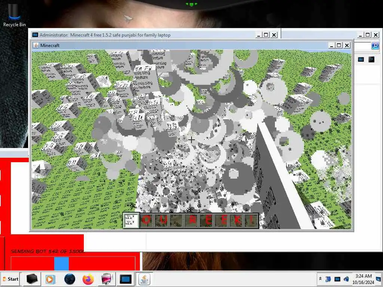The height and width of the screenshot is (287, 383).
Task: Launch Firefox from the taskbar
Action: (88, 279)
